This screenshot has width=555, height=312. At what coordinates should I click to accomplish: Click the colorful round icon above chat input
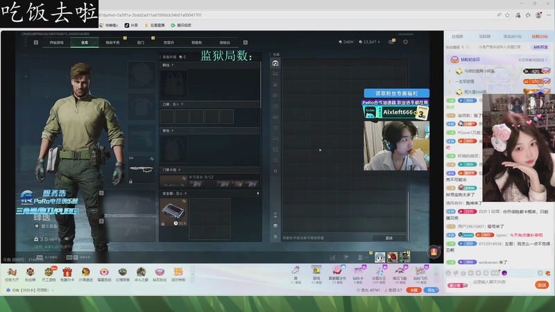(x=504, y=272)
